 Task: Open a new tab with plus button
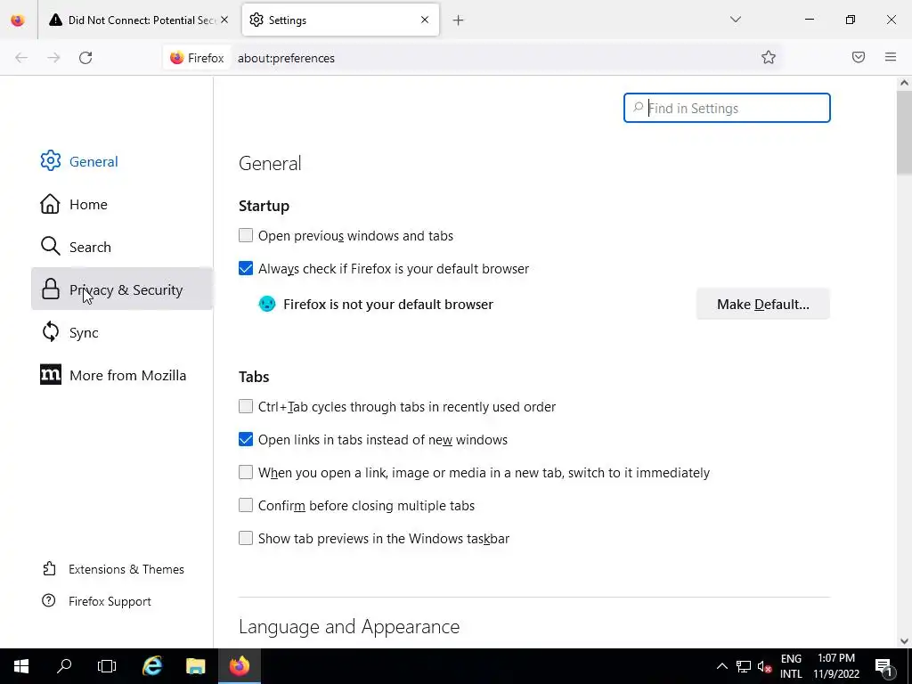pyautogui.click(x=459, y=20)
